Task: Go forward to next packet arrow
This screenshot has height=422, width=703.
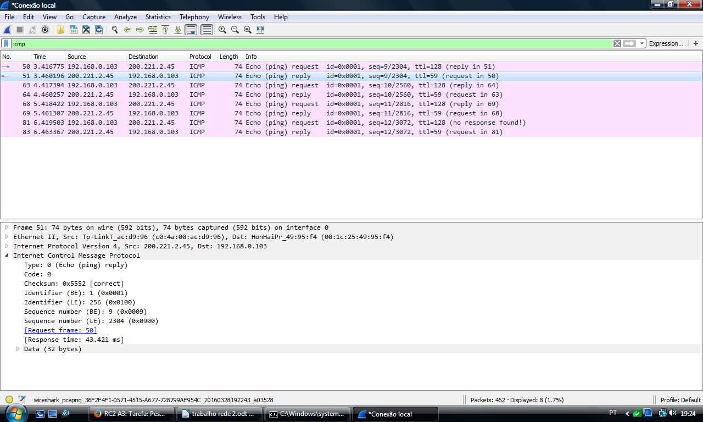Action: (x=140, y=30)
